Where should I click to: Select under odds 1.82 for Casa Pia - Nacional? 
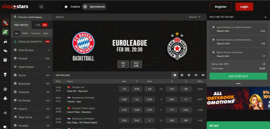[186, 89]
